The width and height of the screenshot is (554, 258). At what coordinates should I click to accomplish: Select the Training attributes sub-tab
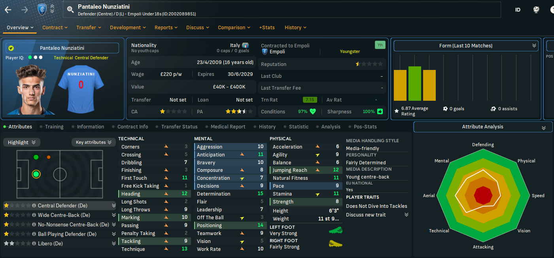coord(54,127)
